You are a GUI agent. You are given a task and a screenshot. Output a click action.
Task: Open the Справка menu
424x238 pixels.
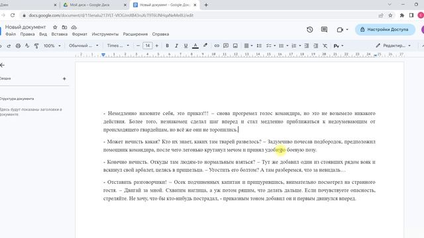click(160, 34)
